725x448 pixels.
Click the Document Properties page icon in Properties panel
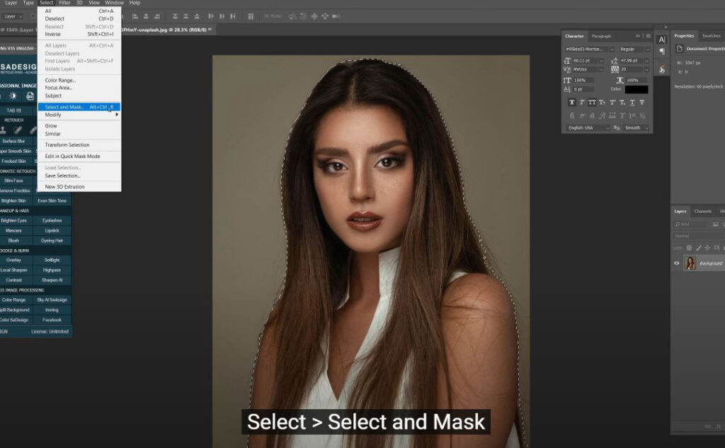[x=680, y=48]
